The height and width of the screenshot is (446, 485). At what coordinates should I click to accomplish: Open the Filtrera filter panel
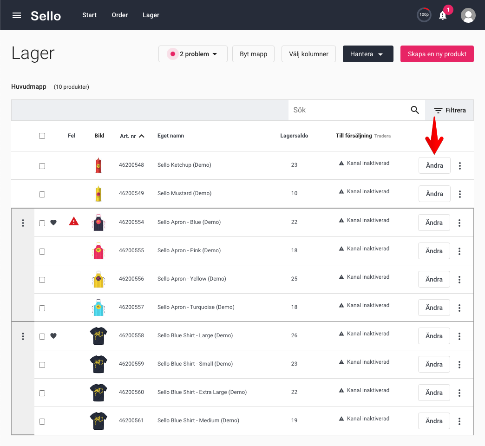[450, 110]
